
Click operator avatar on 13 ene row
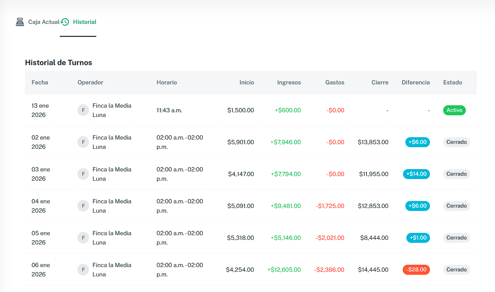[83, 110]
